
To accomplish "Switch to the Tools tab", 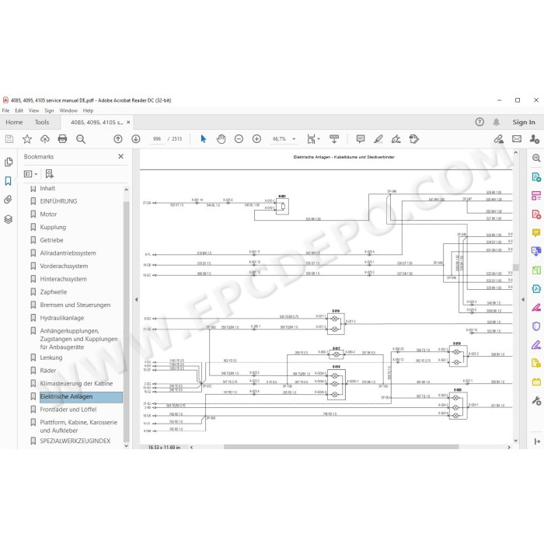I will [42, 122].
